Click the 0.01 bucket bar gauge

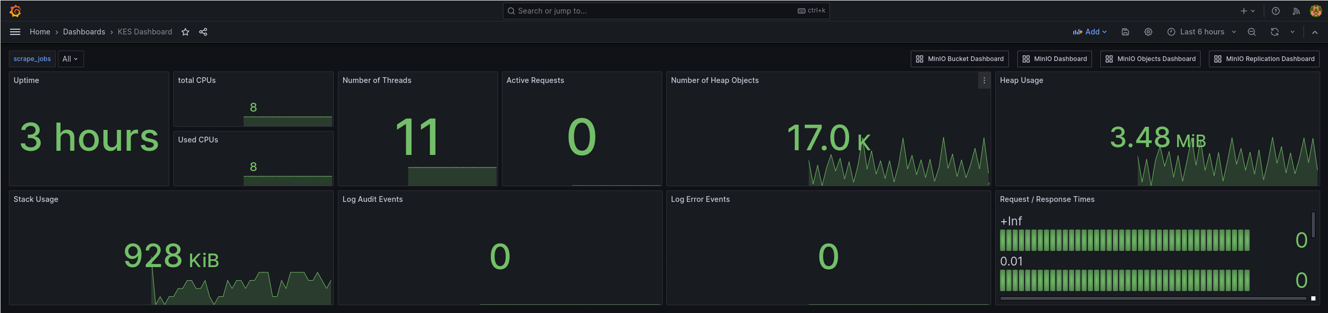[1125, 281]
